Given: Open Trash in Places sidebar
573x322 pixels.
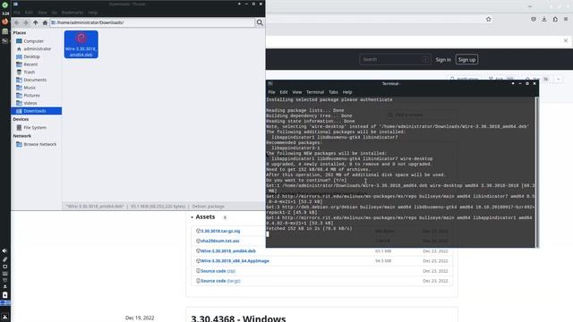Looking at the screenshot, I should pos(29,72).
